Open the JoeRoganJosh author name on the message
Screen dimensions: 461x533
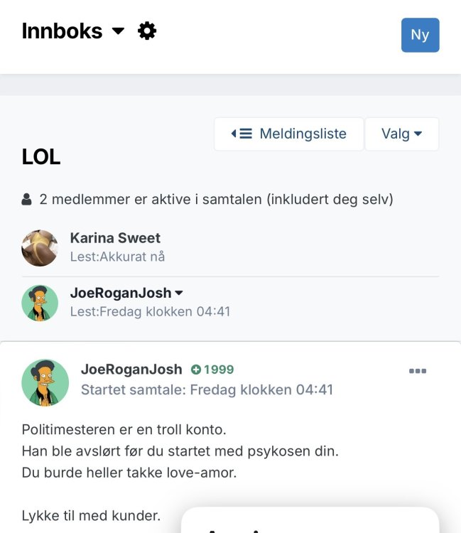tap(131, 369)
